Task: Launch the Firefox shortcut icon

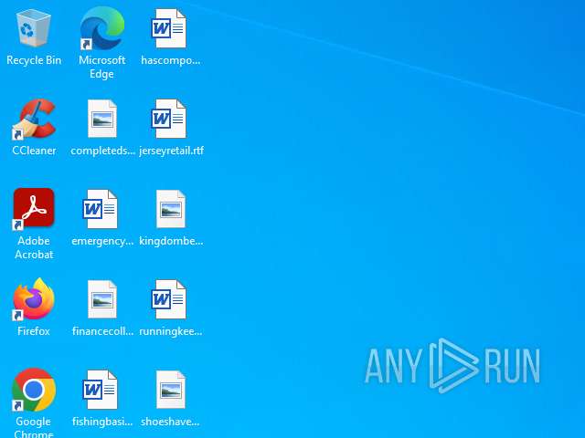Action: tap(34, 299)
